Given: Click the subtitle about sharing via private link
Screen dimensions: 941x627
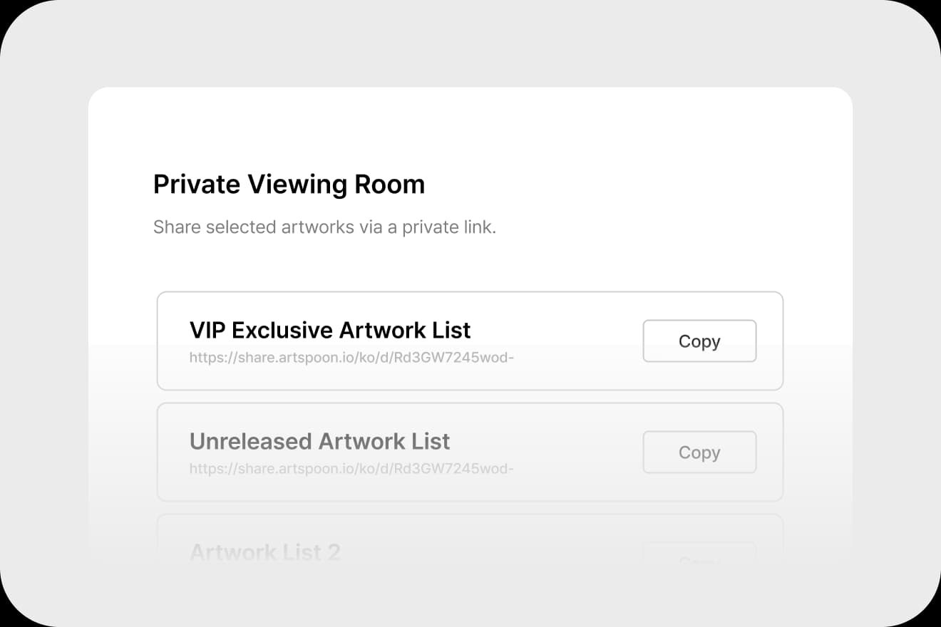Looking at the screenshot, I should 324,228.
